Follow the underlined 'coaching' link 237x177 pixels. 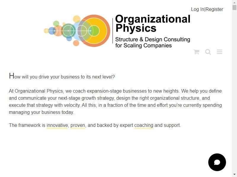pyautogui.click(x=144, y=125)
